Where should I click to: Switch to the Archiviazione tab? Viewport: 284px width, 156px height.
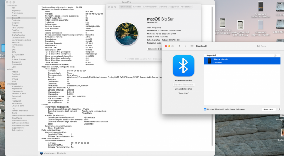click(x=150, y=7)
